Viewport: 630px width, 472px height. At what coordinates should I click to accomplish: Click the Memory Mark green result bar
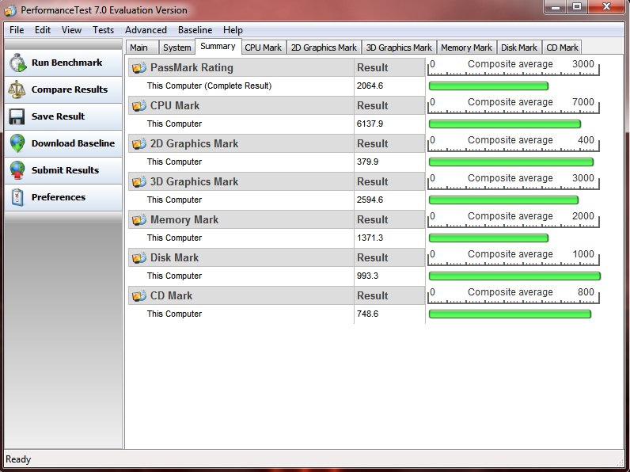[488, 238]
